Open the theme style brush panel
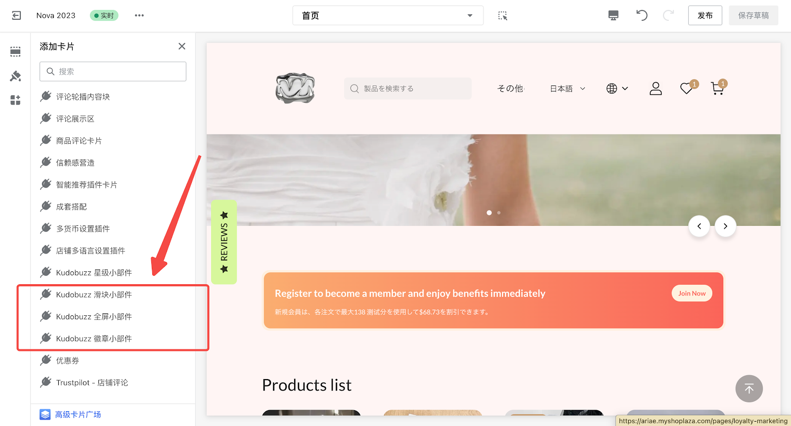The image size is (791, 426). 15,76
